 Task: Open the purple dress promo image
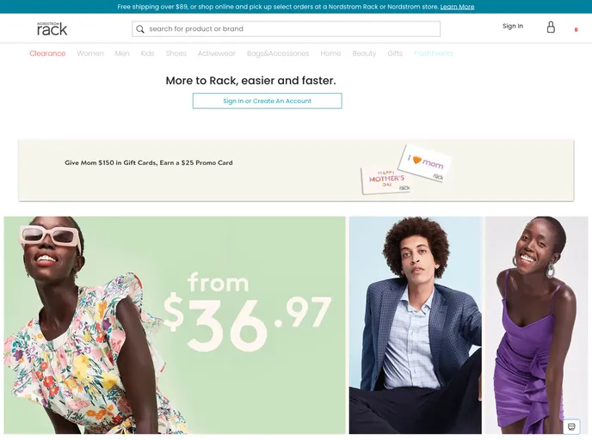pos(536,325)
